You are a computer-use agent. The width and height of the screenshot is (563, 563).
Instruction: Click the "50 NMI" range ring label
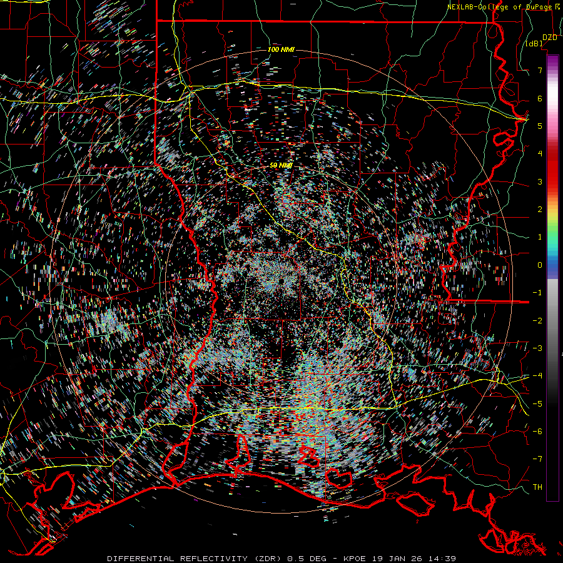pyautogui.click(x=281, y=166)
